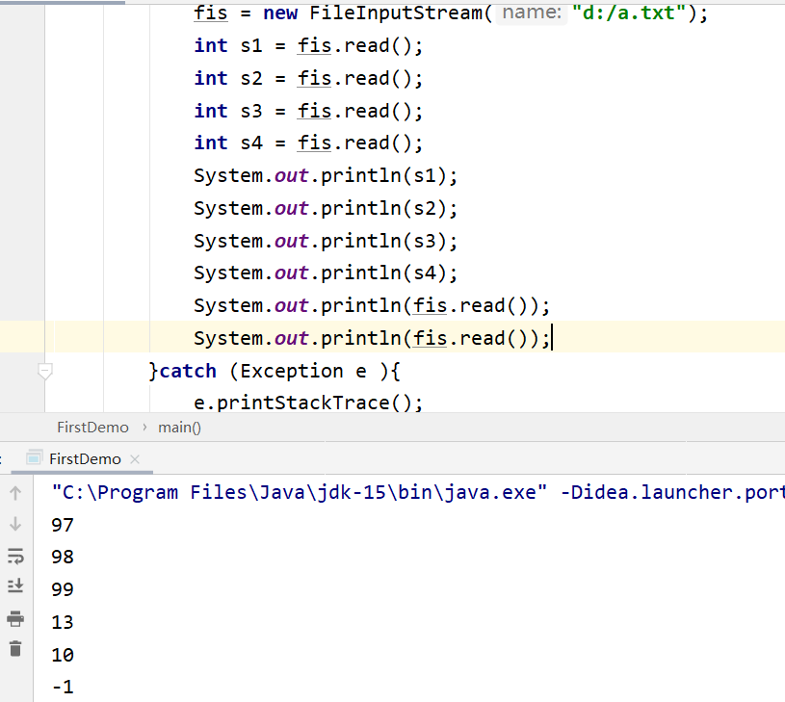This screenshot has width=785, height=702.
Task: Click the 'name:' parameter hint
Action: (x=532, y=13)
